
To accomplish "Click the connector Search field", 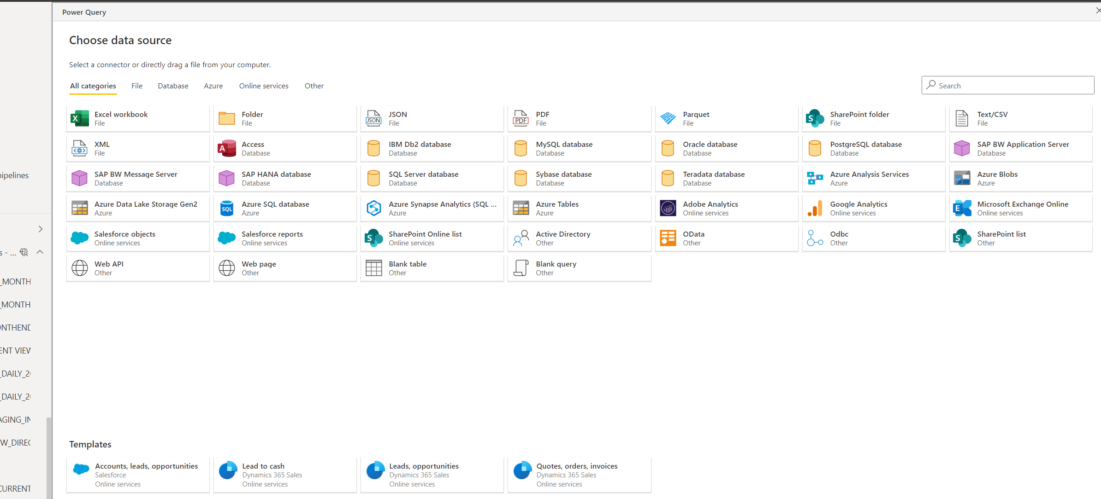I will coord(1008,86).
